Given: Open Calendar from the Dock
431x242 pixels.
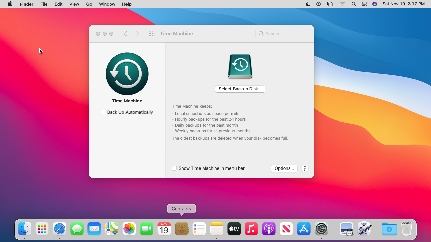Looking at the screenshot, I should pyautogui.click(x=164, y=229).
